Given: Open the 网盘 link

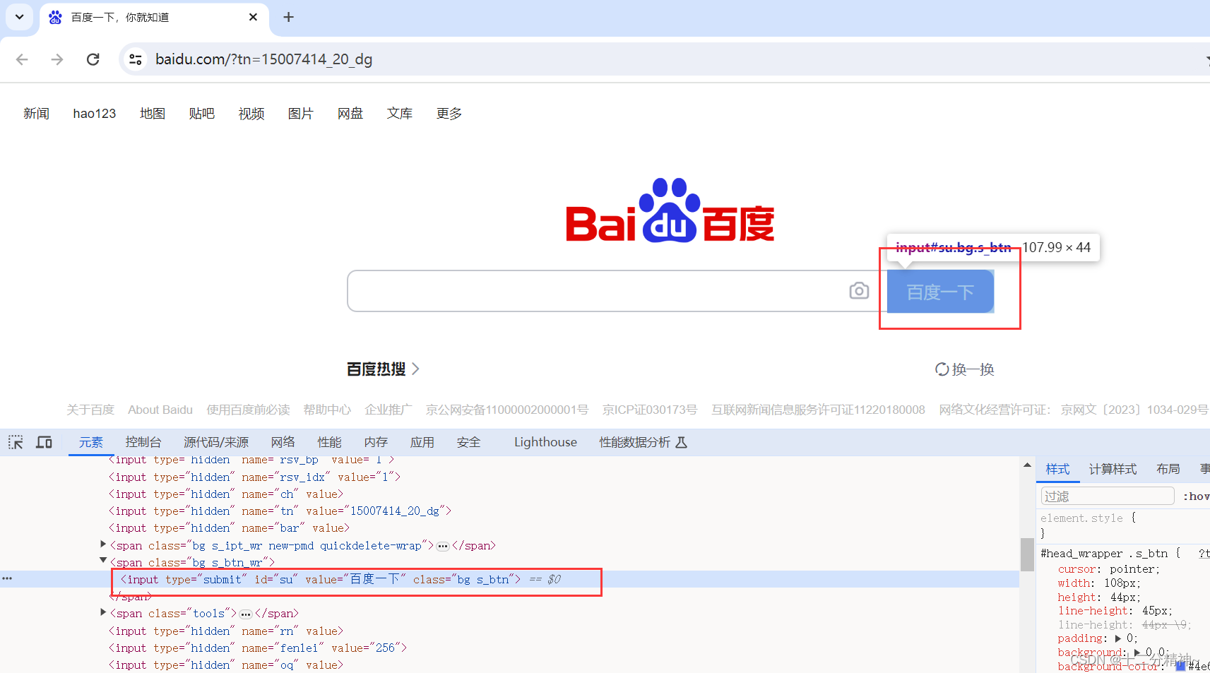Looking at the screenshot, I should pos(350,114).
